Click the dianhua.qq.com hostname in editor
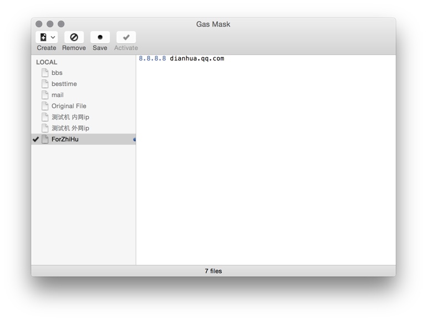The height and width of the screenshot is (321, 427). click(x=197, y=59)
